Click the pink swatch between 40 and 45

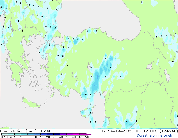76,134
